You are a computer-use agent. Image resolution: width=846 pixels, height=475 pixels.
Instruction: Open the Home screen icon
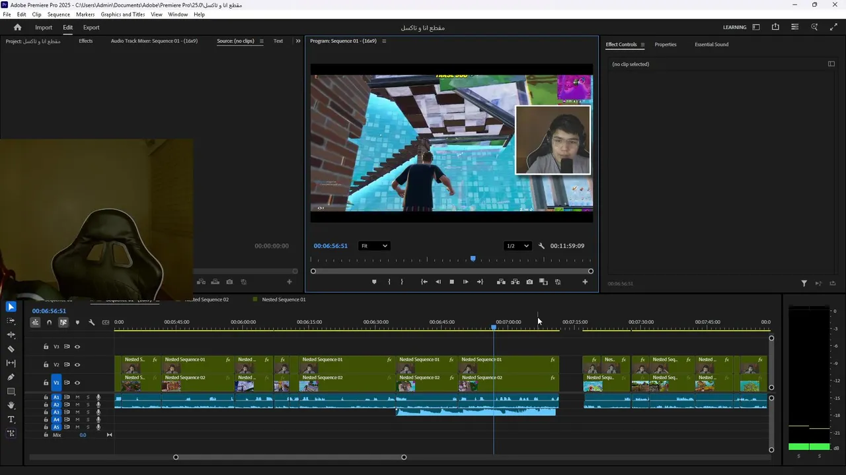[18, 28]
